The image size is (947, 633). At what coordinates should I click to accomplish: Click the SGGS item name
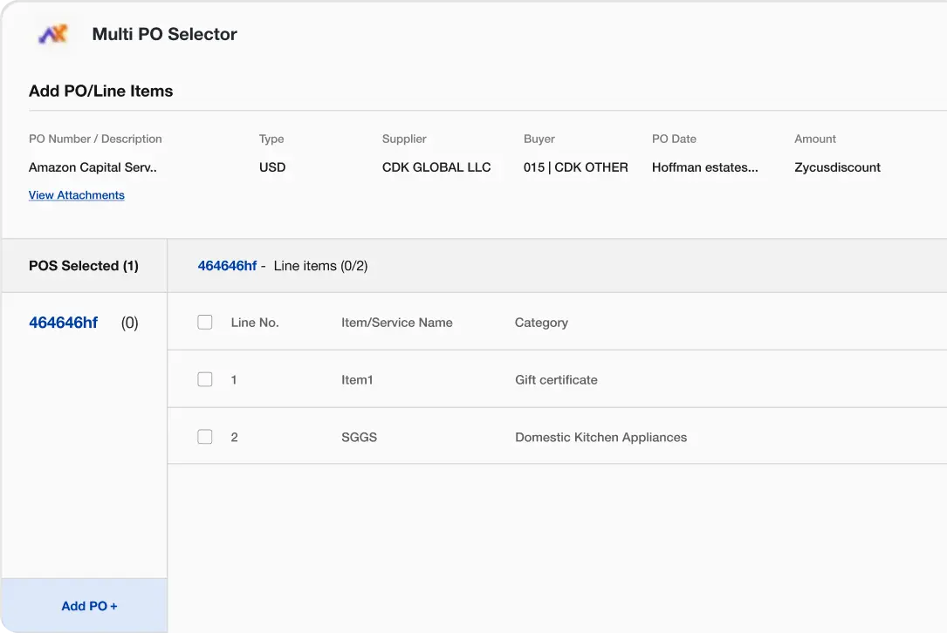coord(359,438)
